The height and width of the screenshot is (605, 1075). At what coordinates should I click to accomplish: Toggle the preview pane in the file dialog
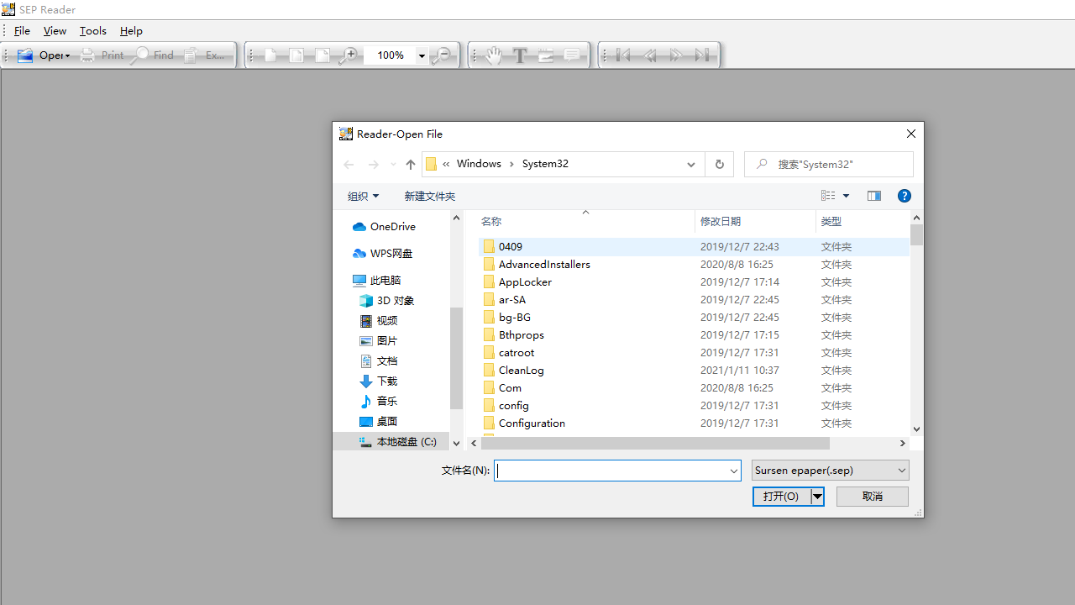tap(873, 196)
